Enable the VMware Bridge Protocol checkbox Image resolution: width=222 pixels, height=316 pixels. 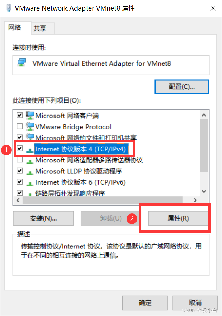(x=19, y=126)
